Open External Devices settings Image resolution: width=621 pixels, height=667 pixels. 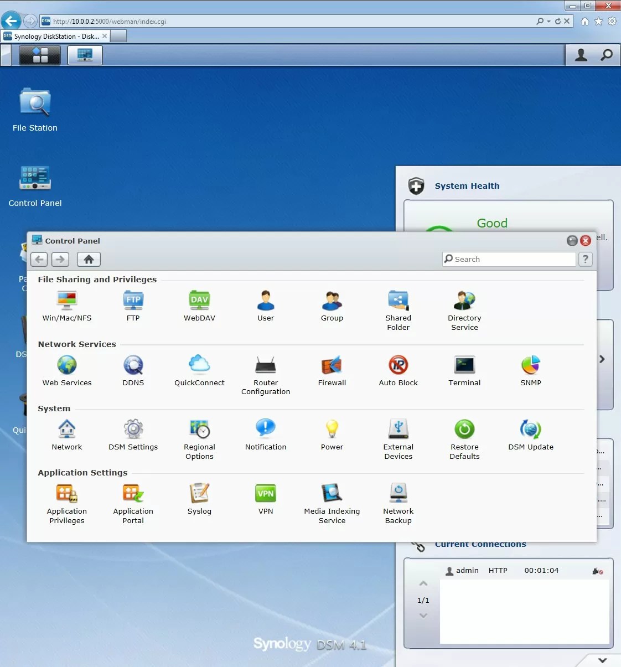[399, 439]
